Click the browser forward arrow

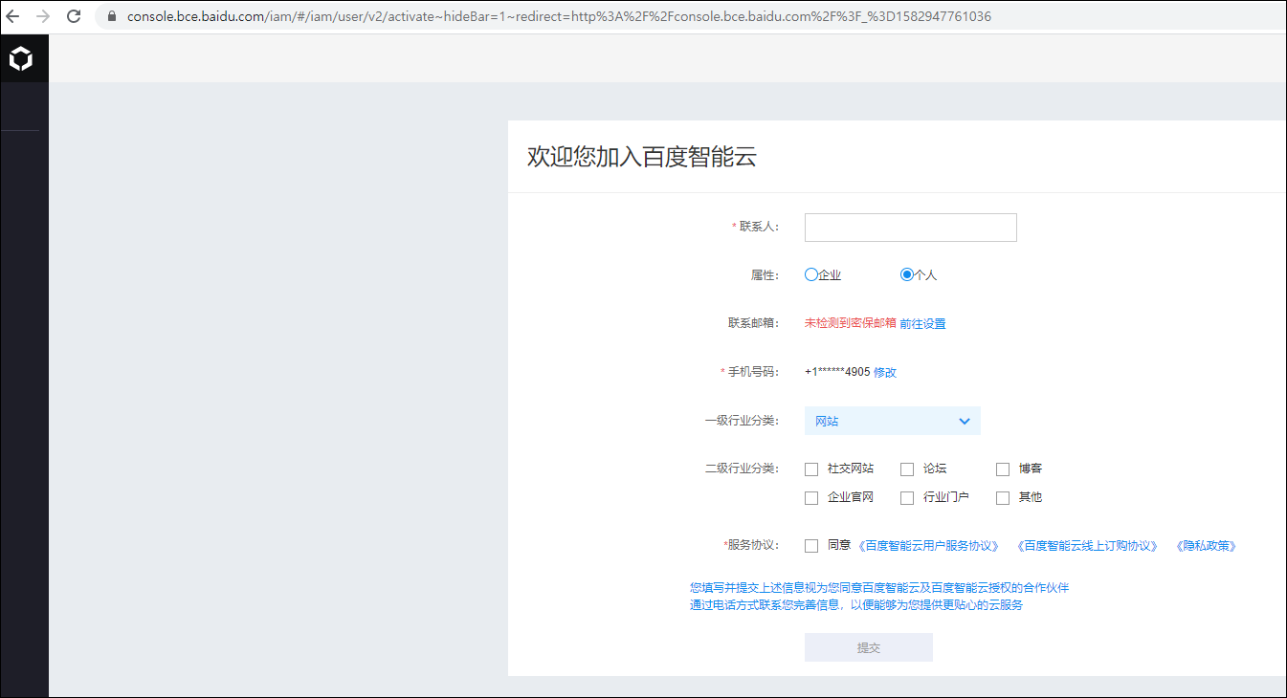(x=43, y=16)
